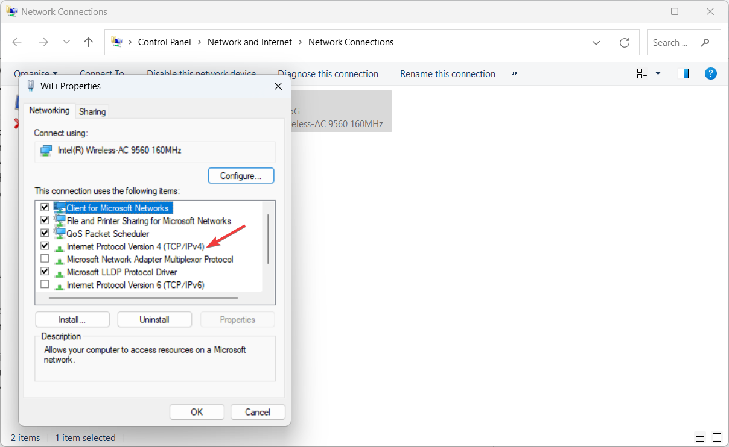This screenshot has height=447, width=729.
Task: Open the Sharing tab
Action: tap(92, 111)
